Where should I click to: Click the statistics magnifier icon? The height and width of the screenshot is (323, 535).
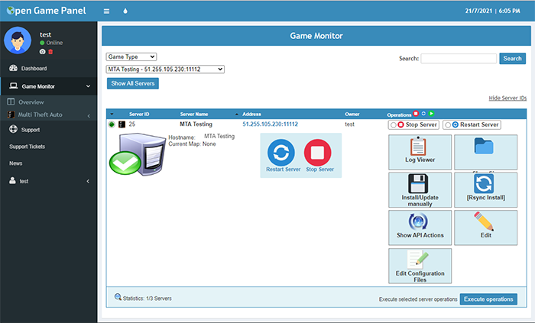tap(118, 297)
